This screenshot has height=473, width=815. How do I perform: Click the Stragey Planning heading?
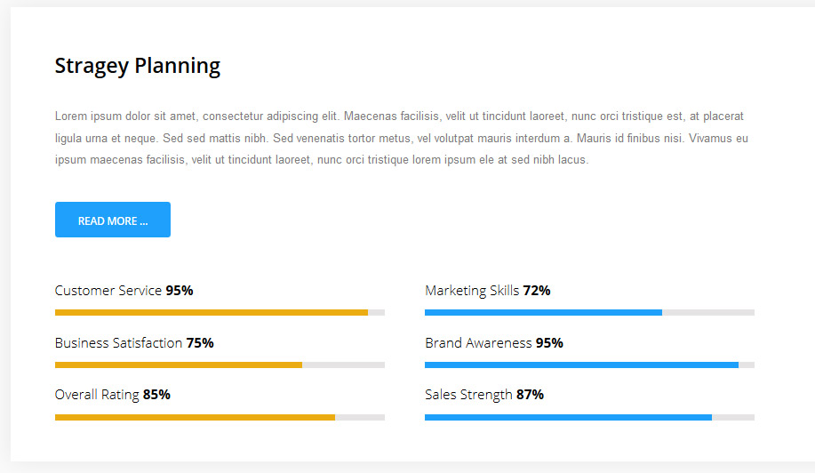(x=138, y=66)
